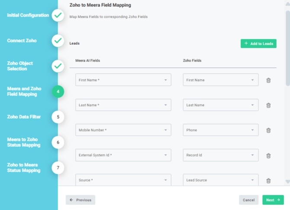
Task: Open the Zoho Lead Source dropdown
Action: point(221,180)
